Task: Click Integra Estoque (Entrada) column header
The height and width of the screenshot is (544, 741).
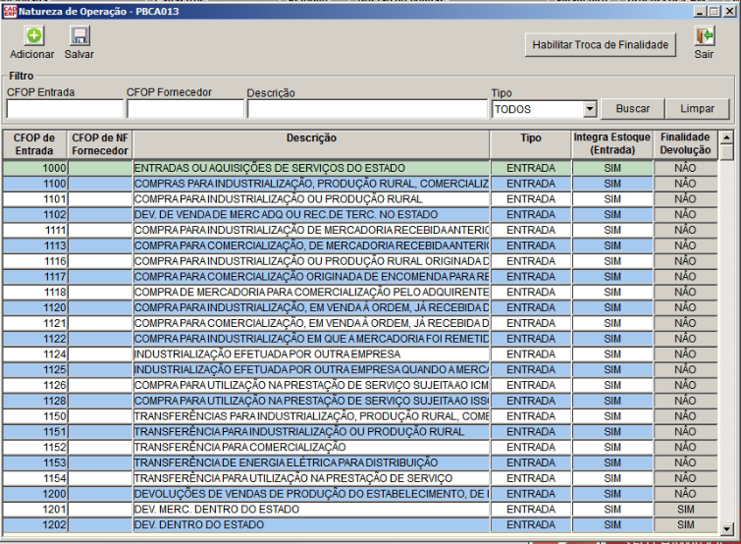Action: point(612,144)
